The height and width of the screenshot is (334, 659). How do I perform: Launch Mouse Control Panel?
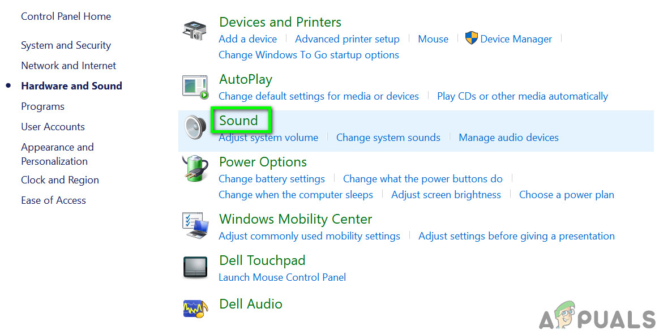282,277
